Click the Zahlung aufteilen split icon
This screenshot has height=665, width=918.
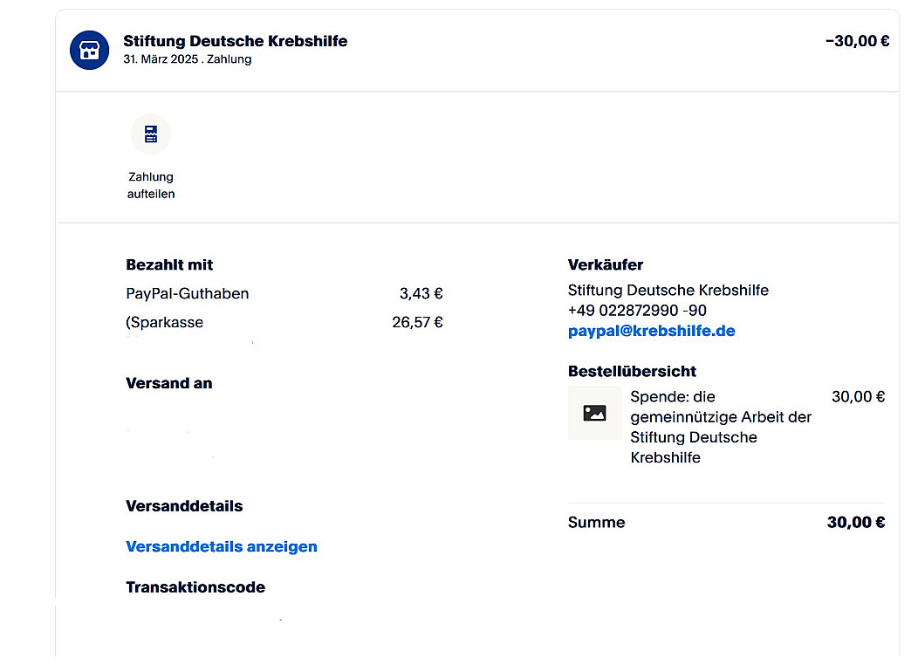(151, 134)
